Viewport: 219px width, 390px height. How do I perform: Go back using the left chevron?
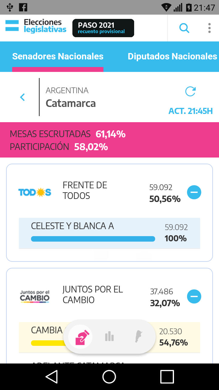click(22, 97)
